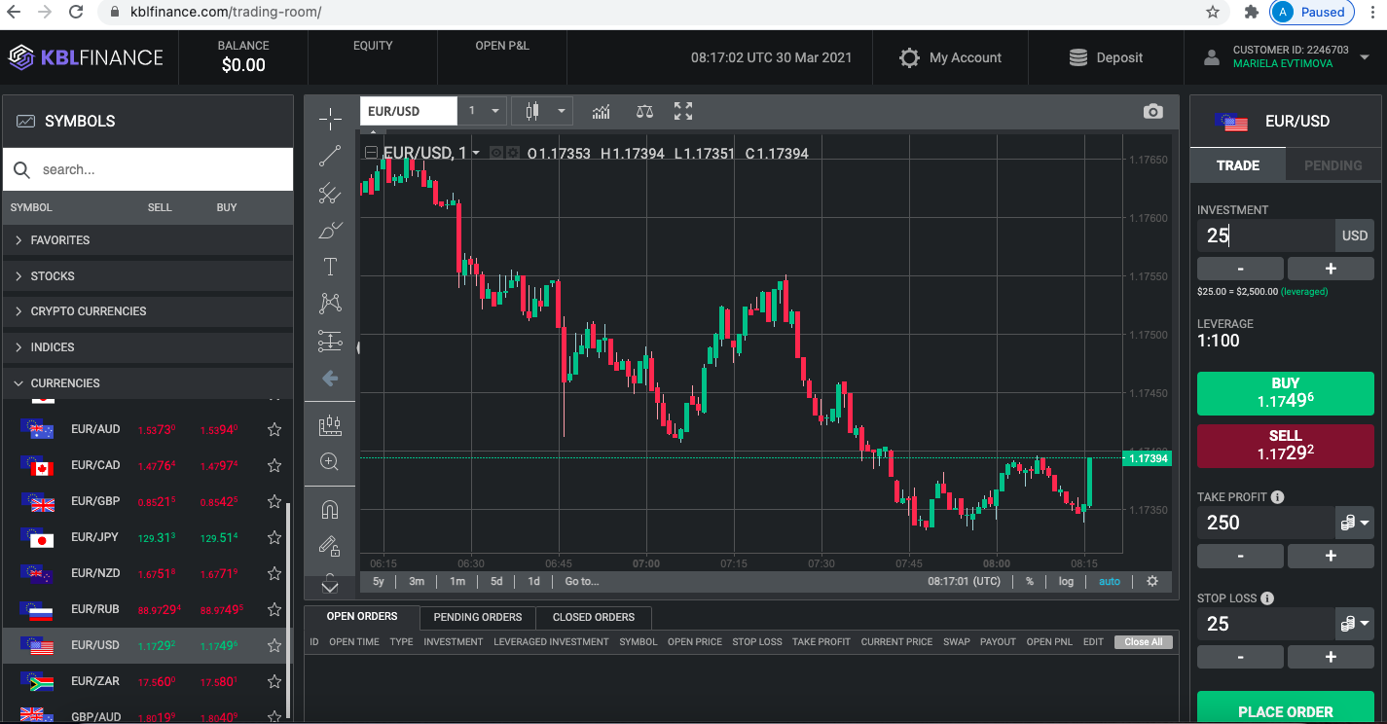Click the Stop Loss info icon
This screenshot has width=1387, height=724.
1267,598
